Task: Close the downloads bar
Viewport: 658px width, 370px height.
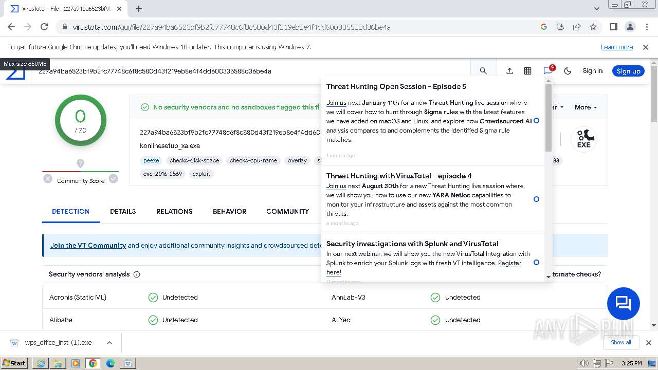Action: tap(648, 342)
